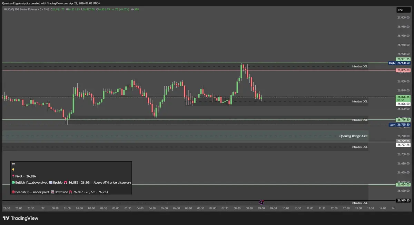Click the rising chart emoji before Upside
Screen dimensions: 414x225
click(51, 182)
